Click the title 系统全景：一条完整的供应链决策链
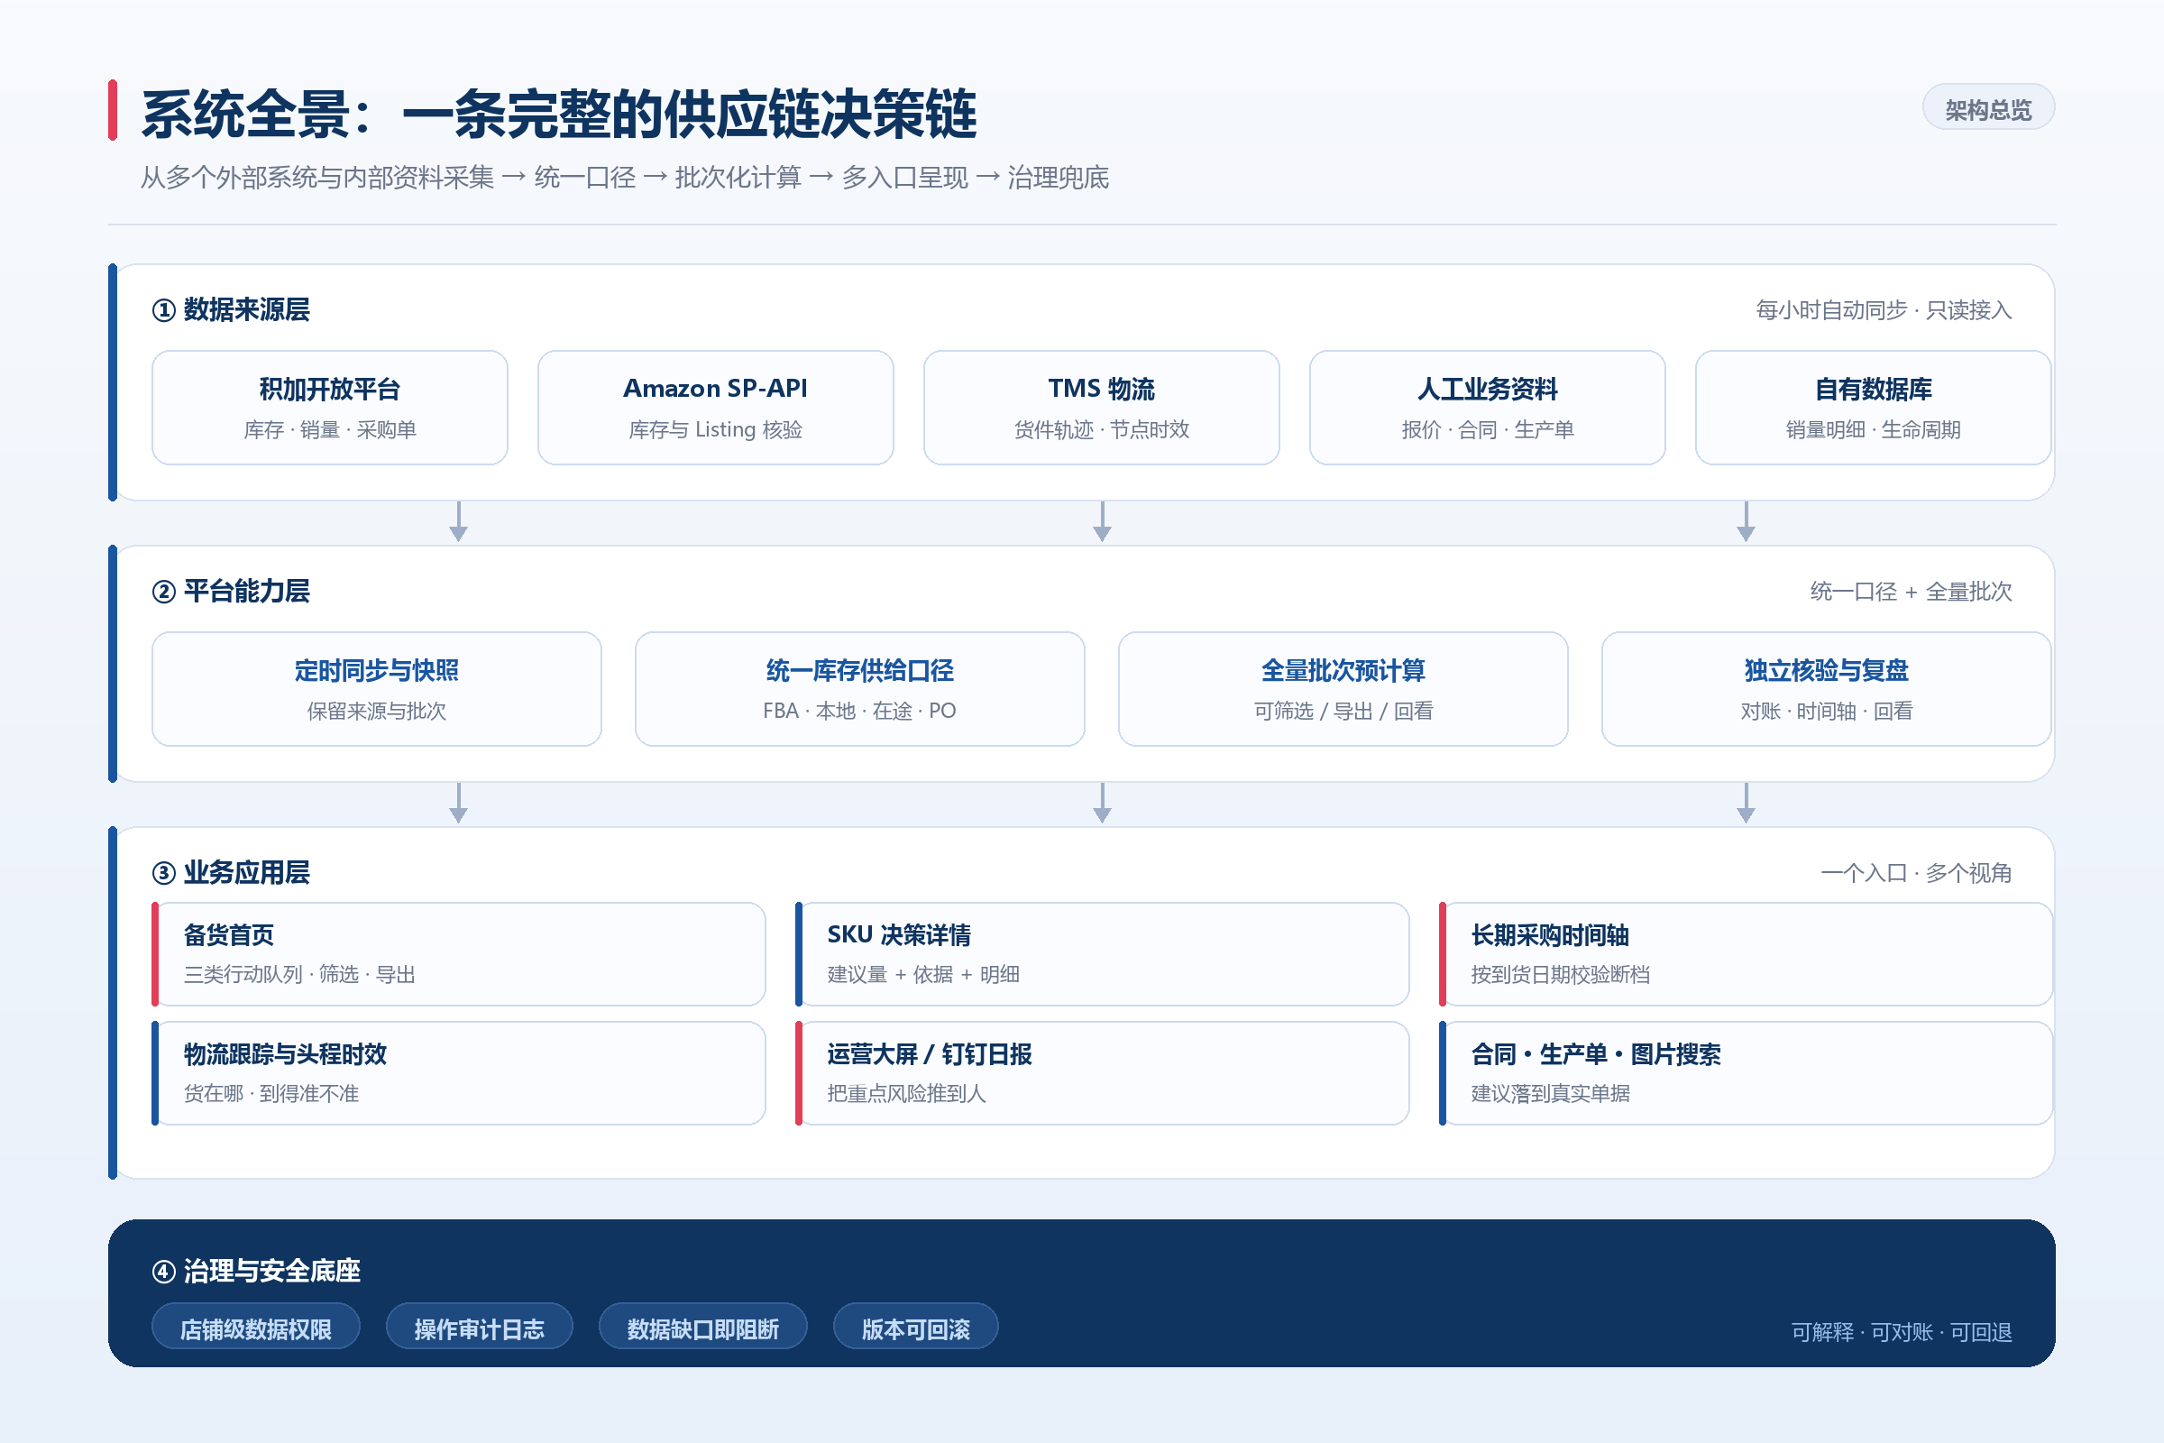Viewport: 2164px width, 1443px height. point(558,115)
